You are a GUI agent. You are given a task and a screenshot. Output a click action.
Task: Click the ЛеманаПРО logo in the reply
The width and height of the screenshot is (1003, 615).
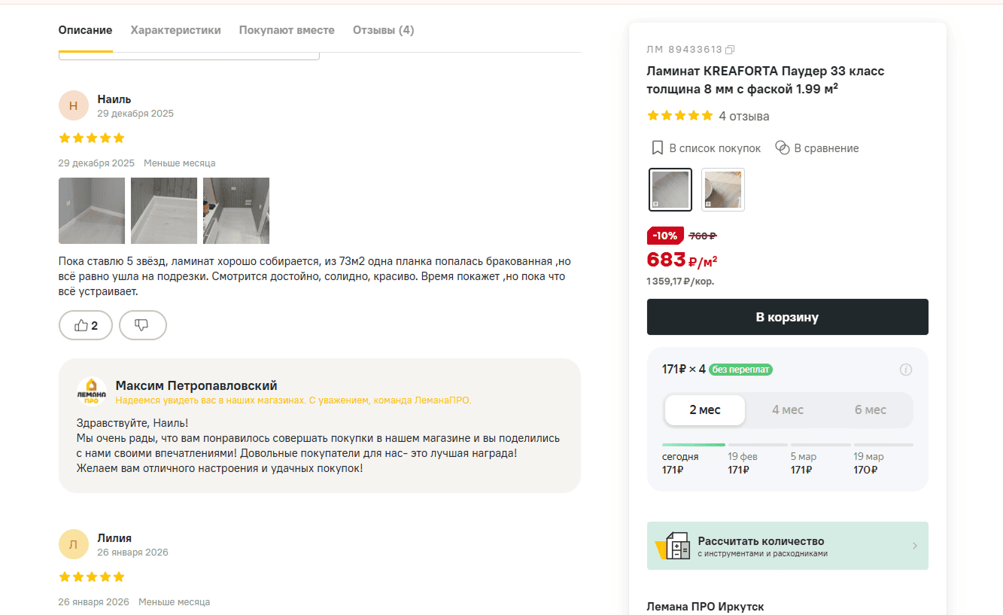[x=92, y=392]
